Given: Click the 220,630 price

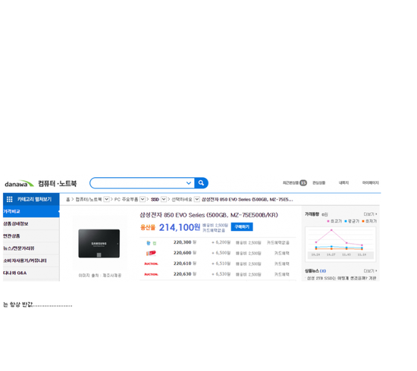Looking at the screenshot, I should click(x=183, y=274).
